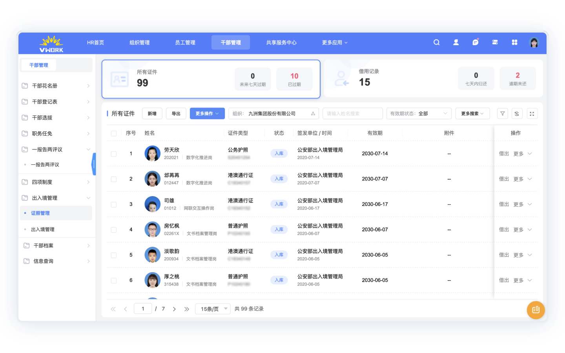Open the apps grid icon
The height and width of the screenshot is (353, 565).
[514, 42]
